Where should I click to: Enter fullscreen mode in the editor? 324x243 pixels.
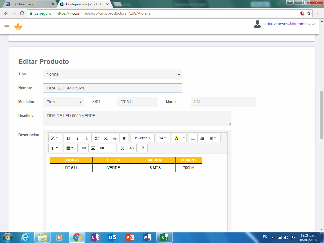pos(123,148)
